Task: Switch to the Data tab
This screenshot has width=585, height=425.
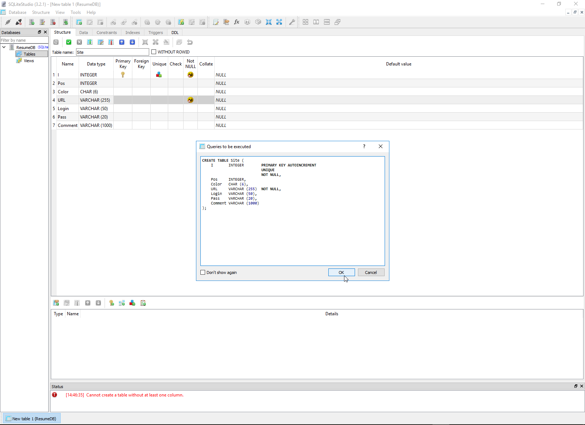Action: [84, 33]
